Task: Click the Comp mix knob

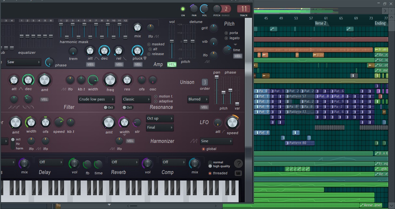Action: (x=194, y=163)
